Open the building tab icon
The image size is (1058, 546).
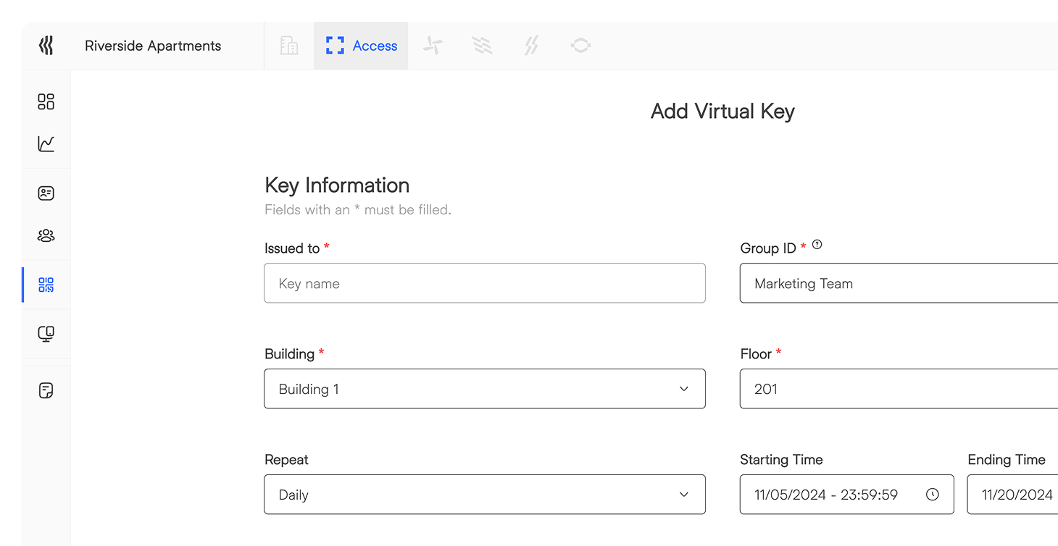(289, 46)
